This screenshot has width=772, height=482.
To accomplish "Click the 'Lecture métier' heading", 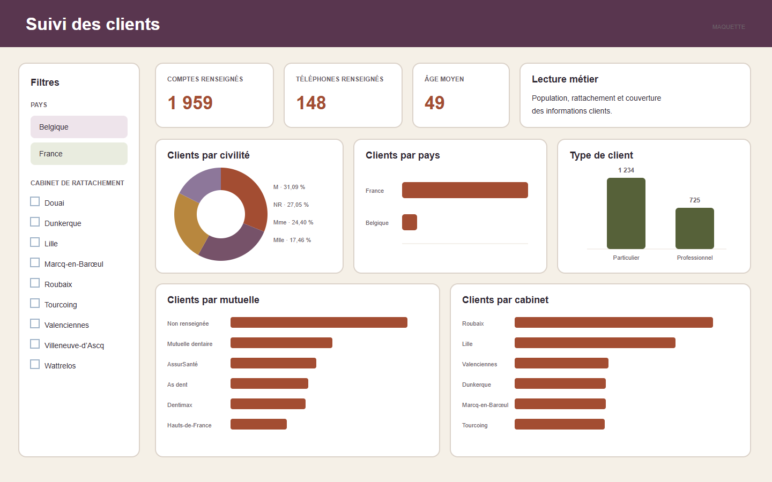I will pyautogui.click(x=565, y=79).
